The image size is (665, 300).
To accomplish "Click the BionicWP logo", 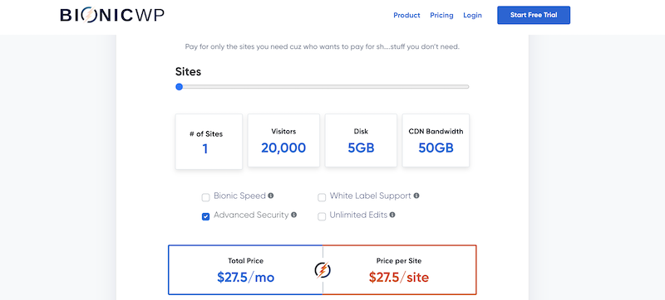I will [112, 15].
